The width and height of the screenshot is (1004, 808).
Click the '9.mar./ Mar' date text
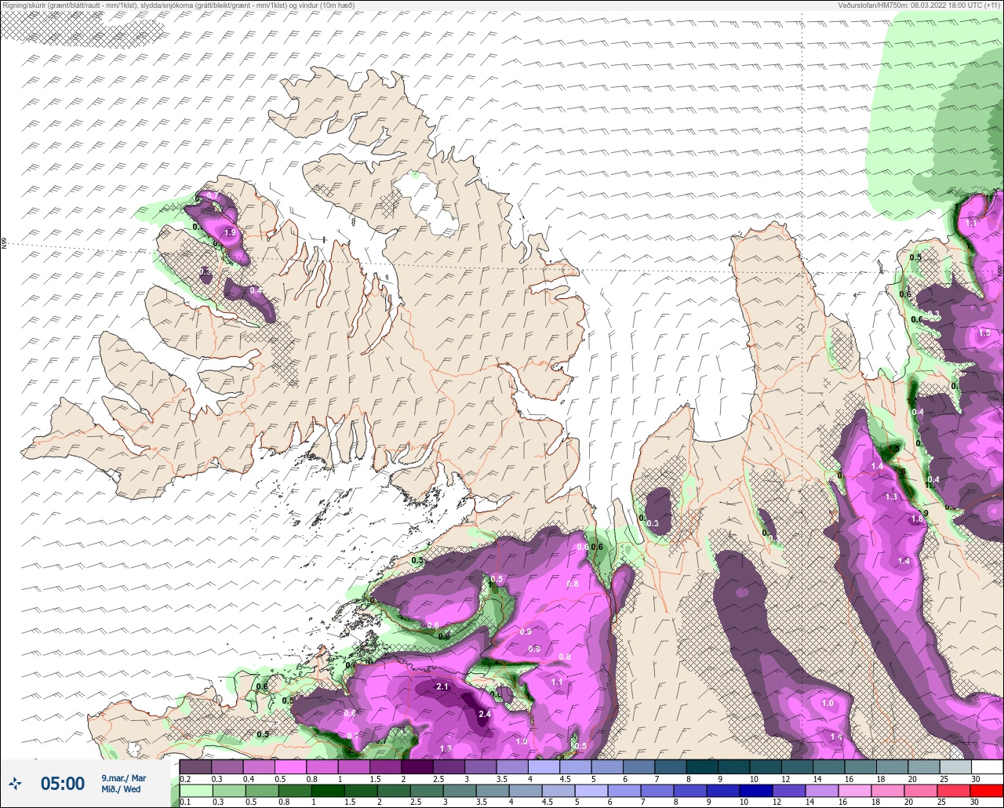(x=123, y=777)
